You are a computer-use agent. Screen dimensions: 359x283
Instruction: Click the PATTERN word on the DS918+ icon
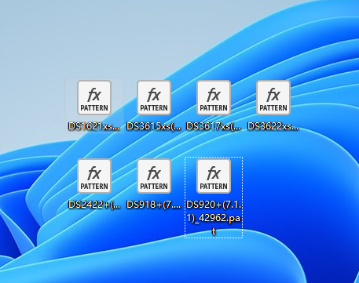pos(154,187)
